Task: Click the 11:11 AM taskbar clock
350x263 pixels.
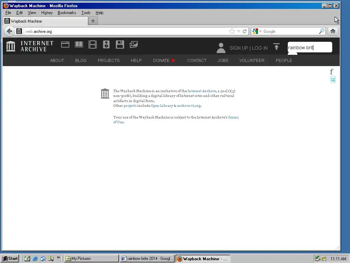Action: click(338, 259)
